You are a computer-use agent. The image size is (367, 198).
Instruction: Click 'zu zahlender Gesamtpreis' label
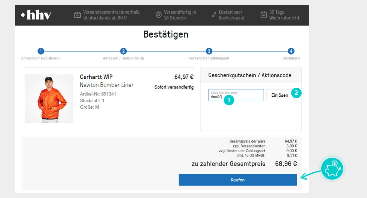pos(229,164)
